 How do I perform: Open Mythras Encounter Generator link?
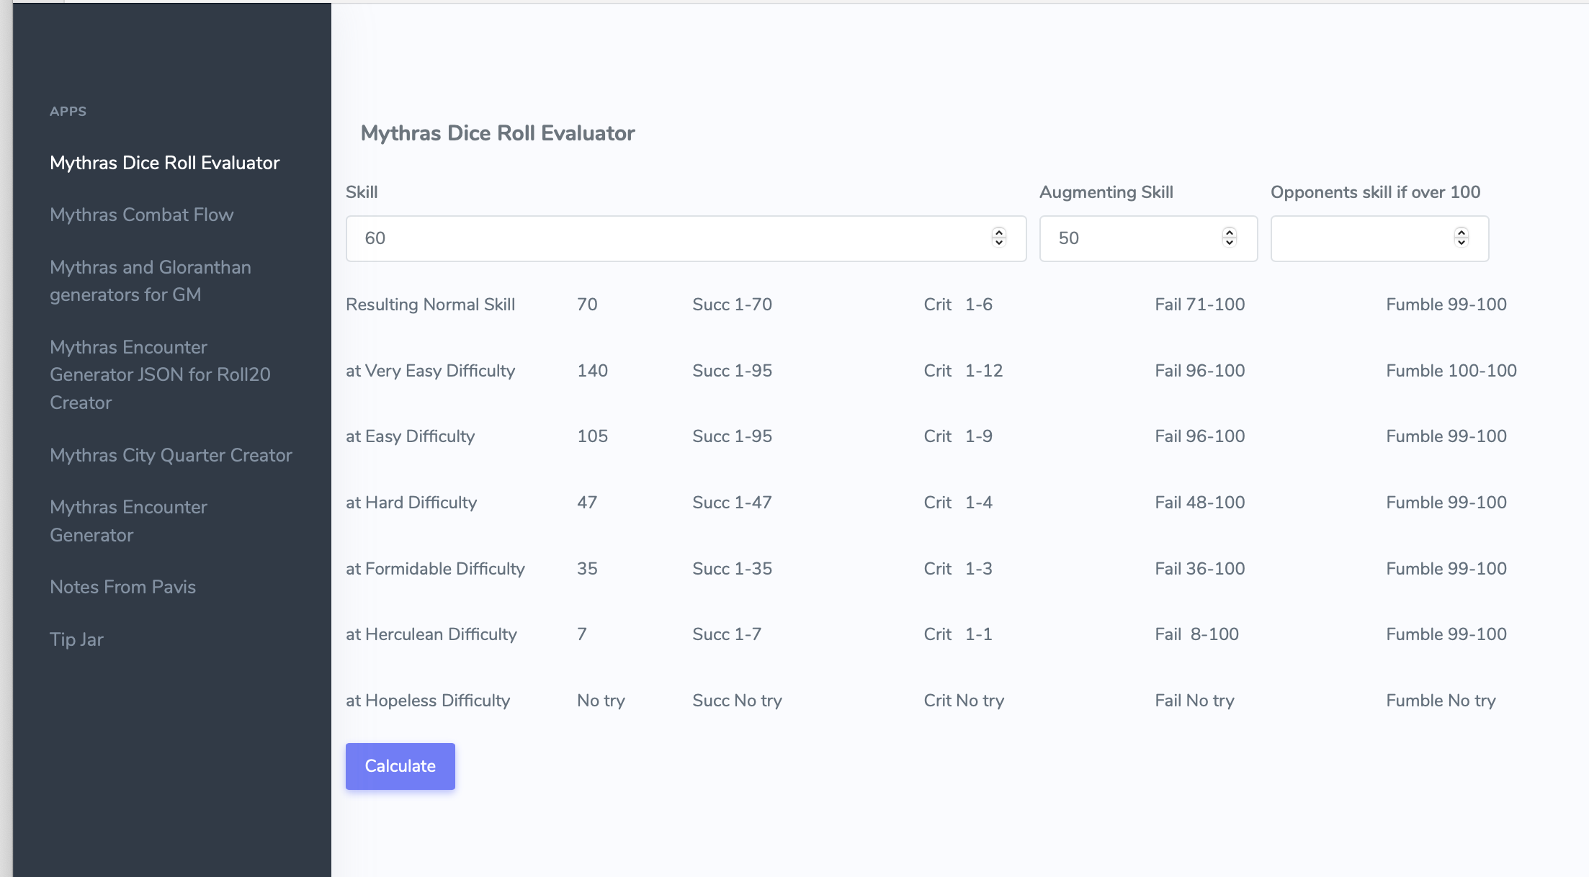128,521
